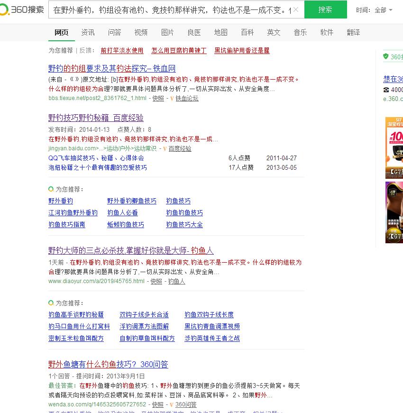403x413 pixels.
Task: Focus the search query input field
Action: point(173,10)
